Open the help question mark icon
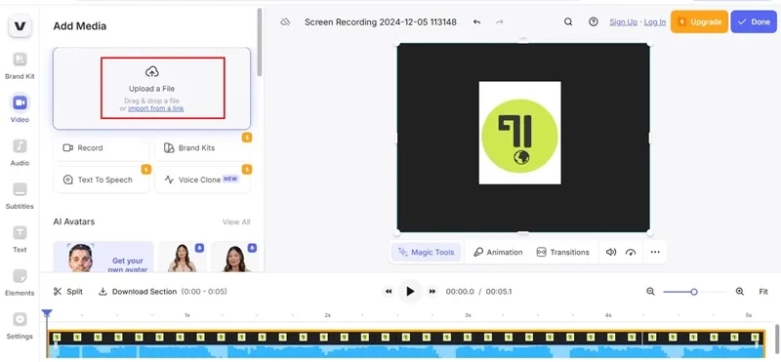 tap(594, 21)
